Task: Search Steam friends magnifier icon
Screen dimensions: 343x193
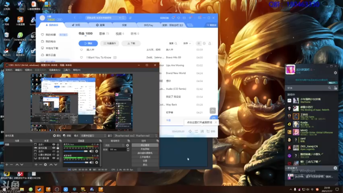Action: (329, 88)
